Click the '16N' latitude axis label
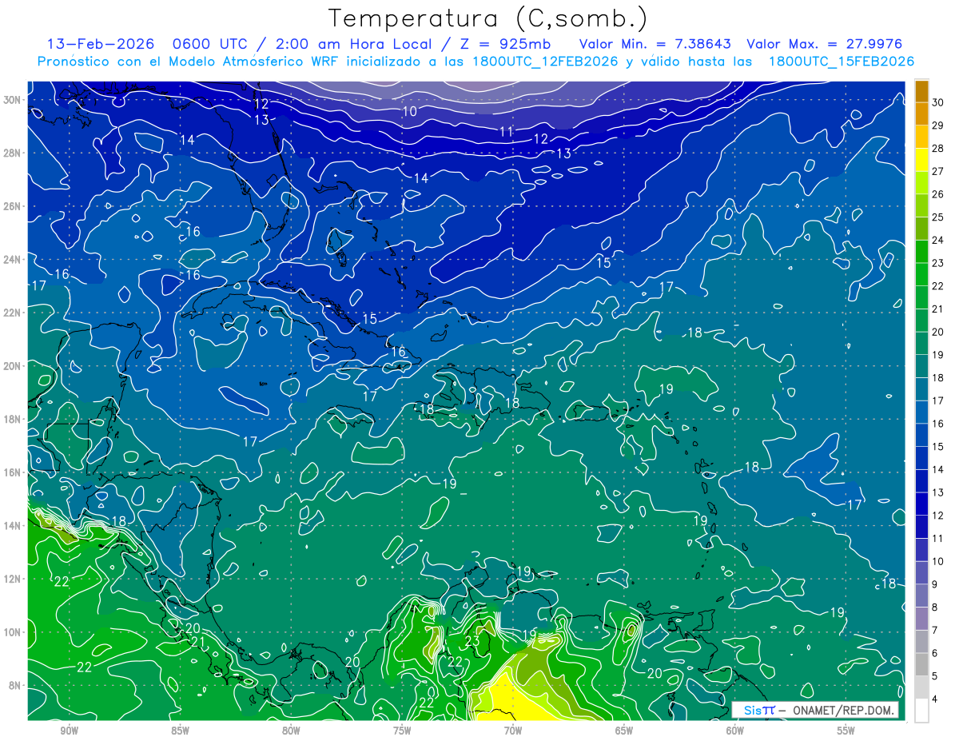This screenshot has width=959, height=741. pos(13,472)
